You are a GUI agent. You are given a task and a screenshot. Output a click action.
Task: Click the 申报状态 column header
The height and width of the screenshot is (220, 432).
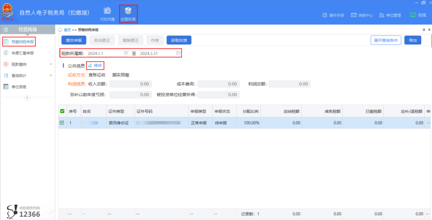click(224, 112)
